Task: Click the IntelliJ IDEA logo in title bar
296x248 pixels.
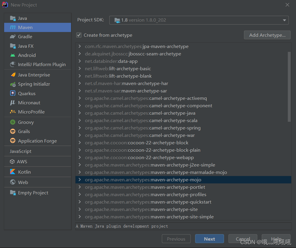Action: coord(5,5)
